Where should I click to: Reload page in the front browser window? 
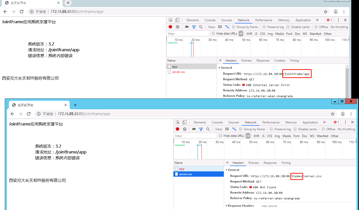tap(29, 114)
